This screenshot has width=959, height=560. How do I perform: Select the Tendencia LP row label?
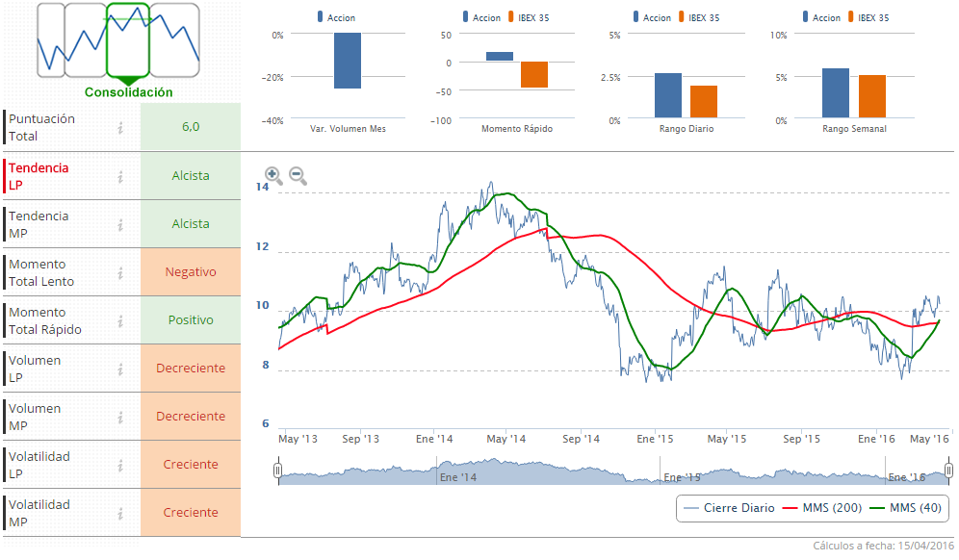(39, 176)
